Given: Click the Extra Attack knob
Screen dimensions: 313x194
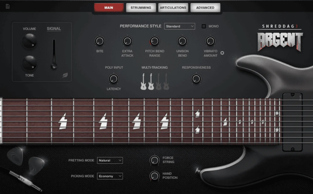Looking at the screenshot, I should coord(127,41).
